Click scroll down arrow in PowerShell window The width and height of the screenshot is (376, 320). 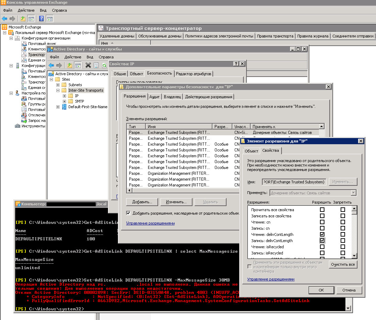(348, 308)
